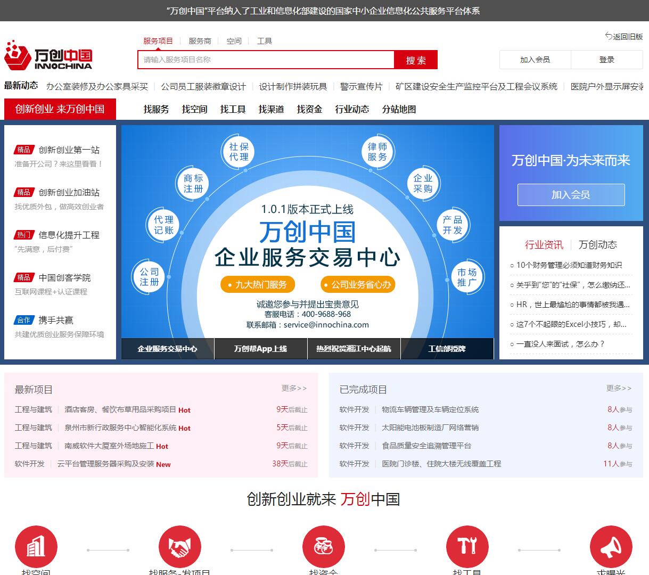Focus the 请输入服务项目名称 search field

point(266,60)
